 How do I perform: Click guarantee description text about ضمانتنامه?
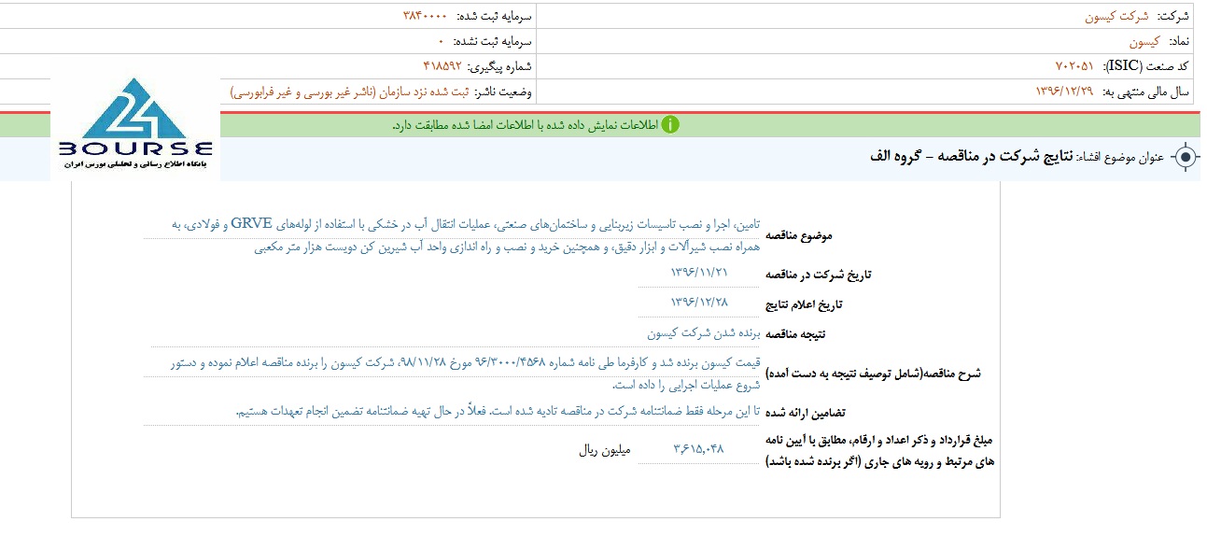pyautogui.click(x=499, y=412)
